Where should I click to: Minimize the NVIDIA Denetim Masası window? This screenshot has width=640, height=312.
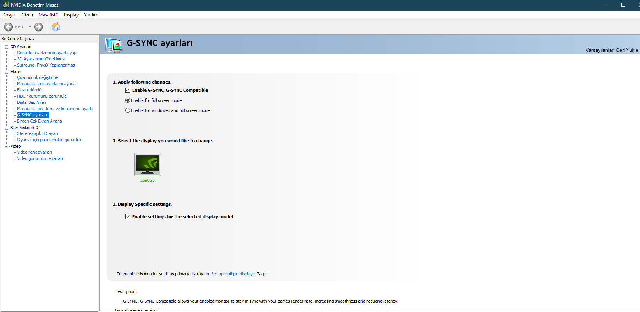click(606, 5)
